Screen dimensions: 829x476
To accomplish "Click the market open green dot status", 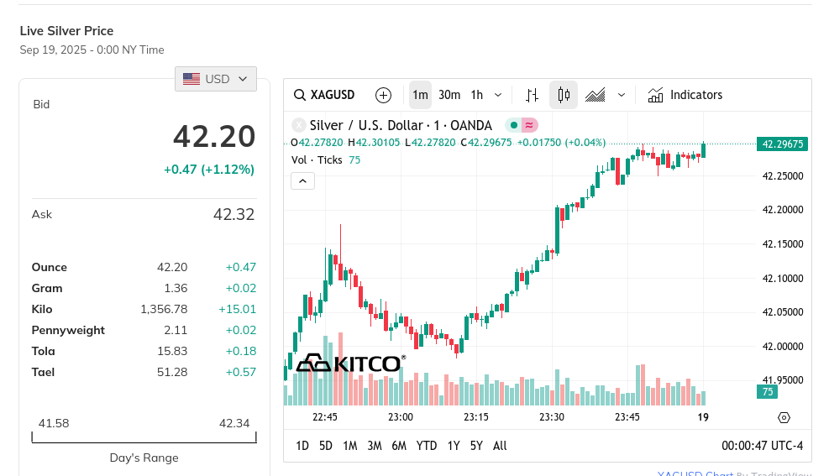I will [x=513, y=125].
